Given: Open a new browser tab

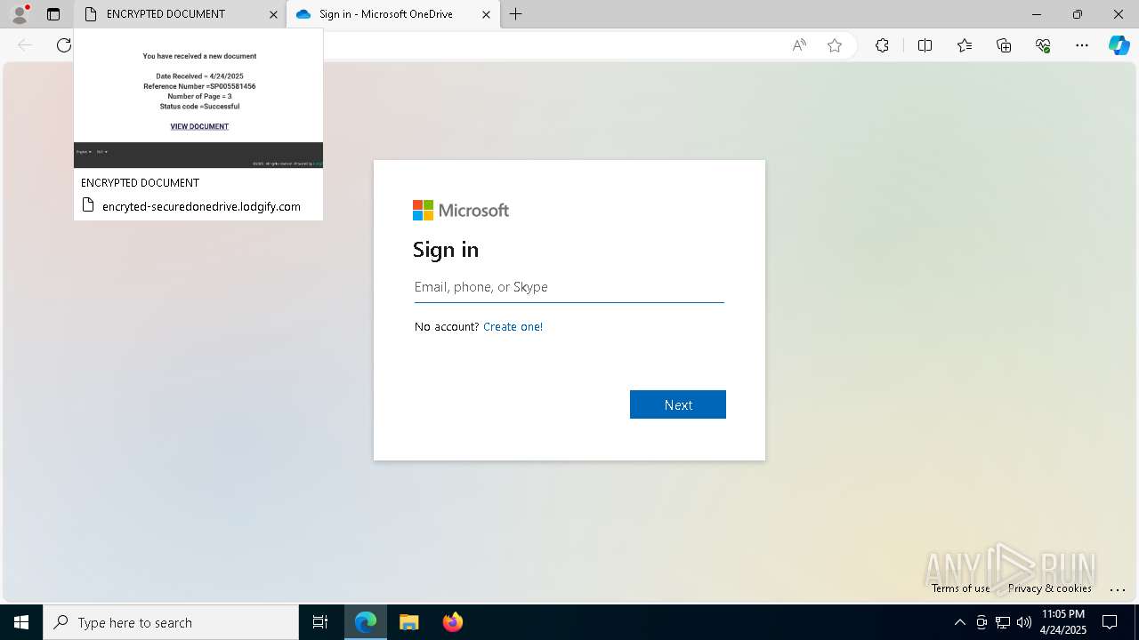Looking at the screenshot, I should [x=516, y=14].
